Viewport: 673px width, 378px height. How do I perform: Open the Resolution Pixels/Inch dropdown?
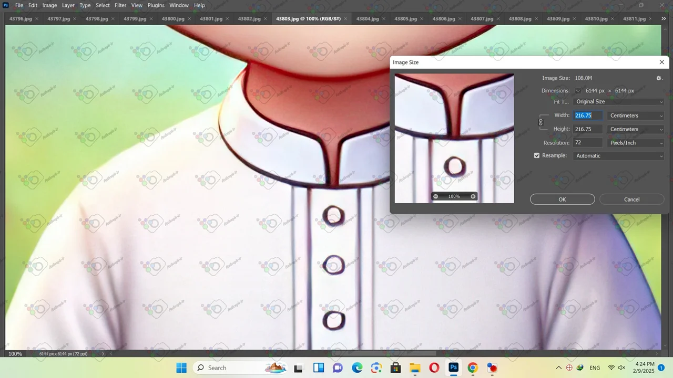pyautogui.click(x=636, y=143)
